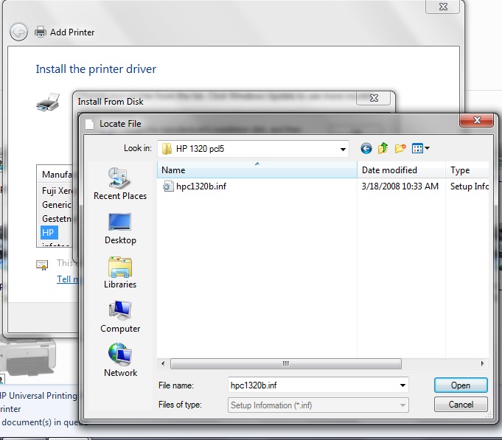Go up one folder level
Image resolution: width=502 pixels, height=440 pixels.
pyautogui.click(x=383, y=148)
